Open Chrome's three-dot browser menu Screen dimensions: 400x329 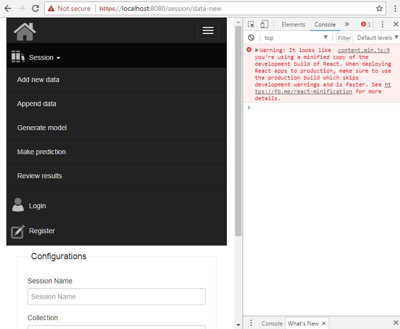tap(395, 8)
